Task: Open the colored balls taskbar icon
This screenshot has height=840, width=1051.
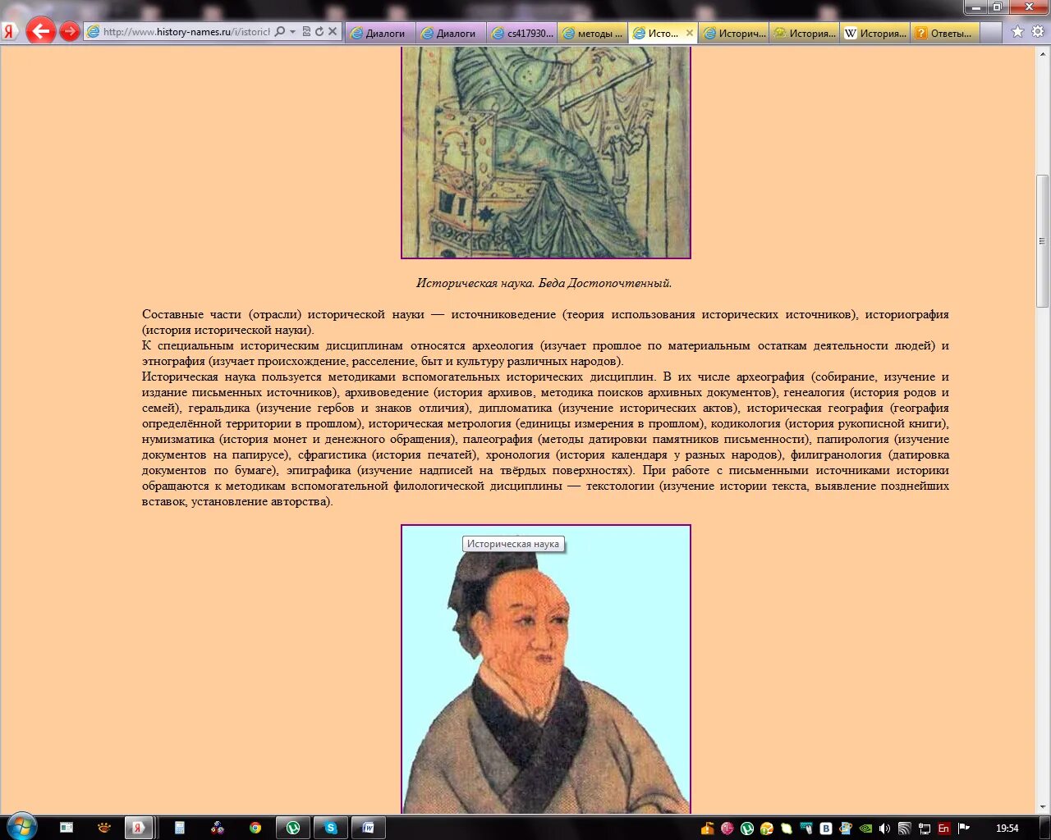Action: (218, 828)
